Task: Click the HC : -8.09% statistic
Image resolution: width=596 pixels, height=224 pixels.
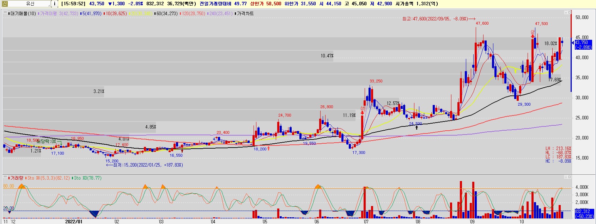Action: 558,161
